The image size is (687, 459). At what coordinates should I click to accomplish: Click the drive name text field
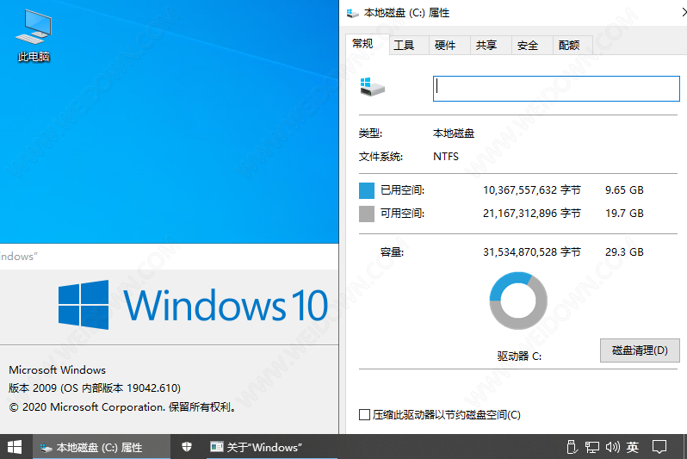coord(556,88)
